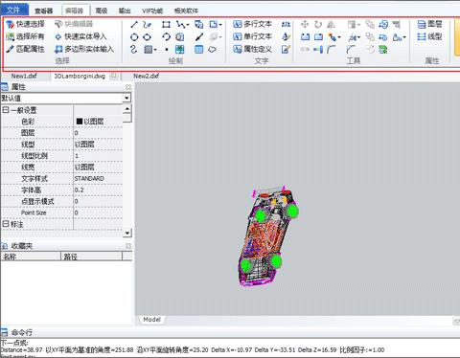Image resolution: width=460 pixels, height=358 pixels.
Task: Open the 图层 layers button
Action: pyautogui.click(x=430, y=24)
